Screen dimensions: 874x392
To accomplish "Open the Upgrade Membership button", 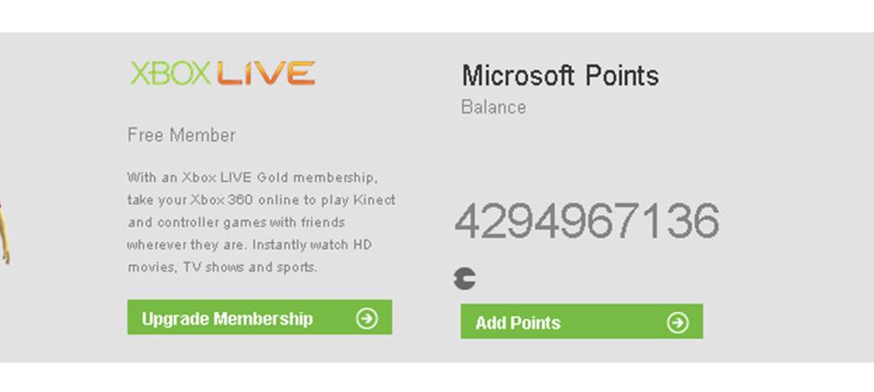I will coord(260,318).
